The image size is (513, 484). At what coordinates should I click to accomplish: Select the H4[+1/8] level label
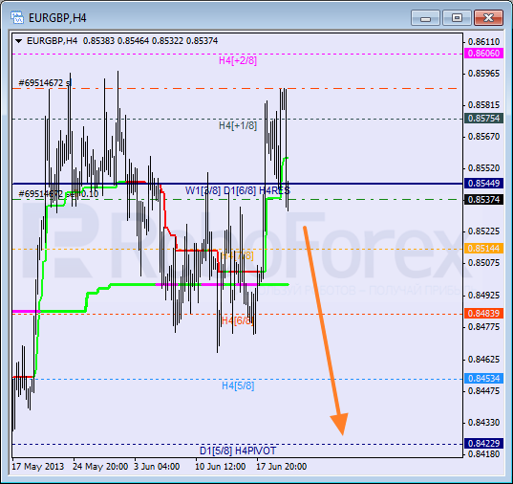click(238, 125)
